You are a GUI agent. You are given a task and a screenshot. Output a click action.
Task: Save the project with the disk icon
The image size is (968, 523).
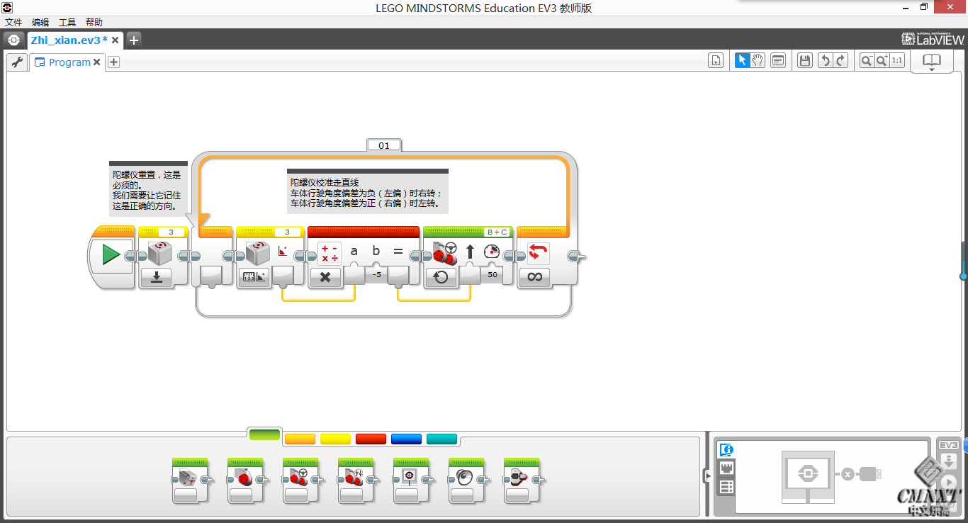(x=805, y=61)
